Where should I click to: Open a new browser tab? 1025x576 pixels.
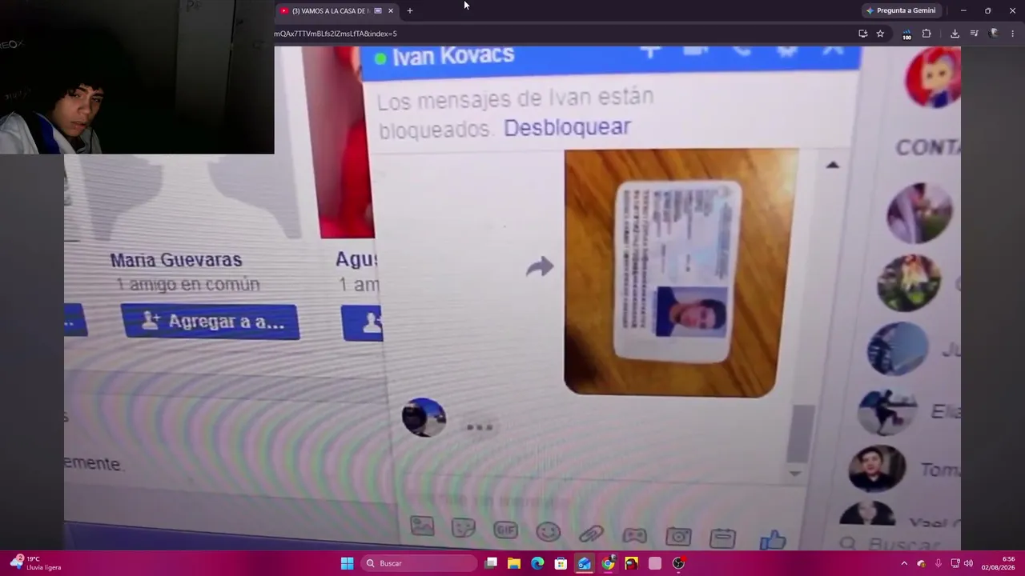[410, 10]
